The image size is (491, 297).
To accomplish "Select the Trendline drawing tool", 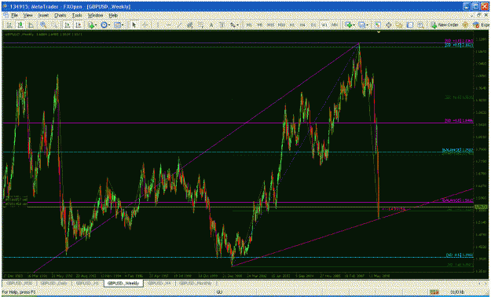I will pos(179,25).
